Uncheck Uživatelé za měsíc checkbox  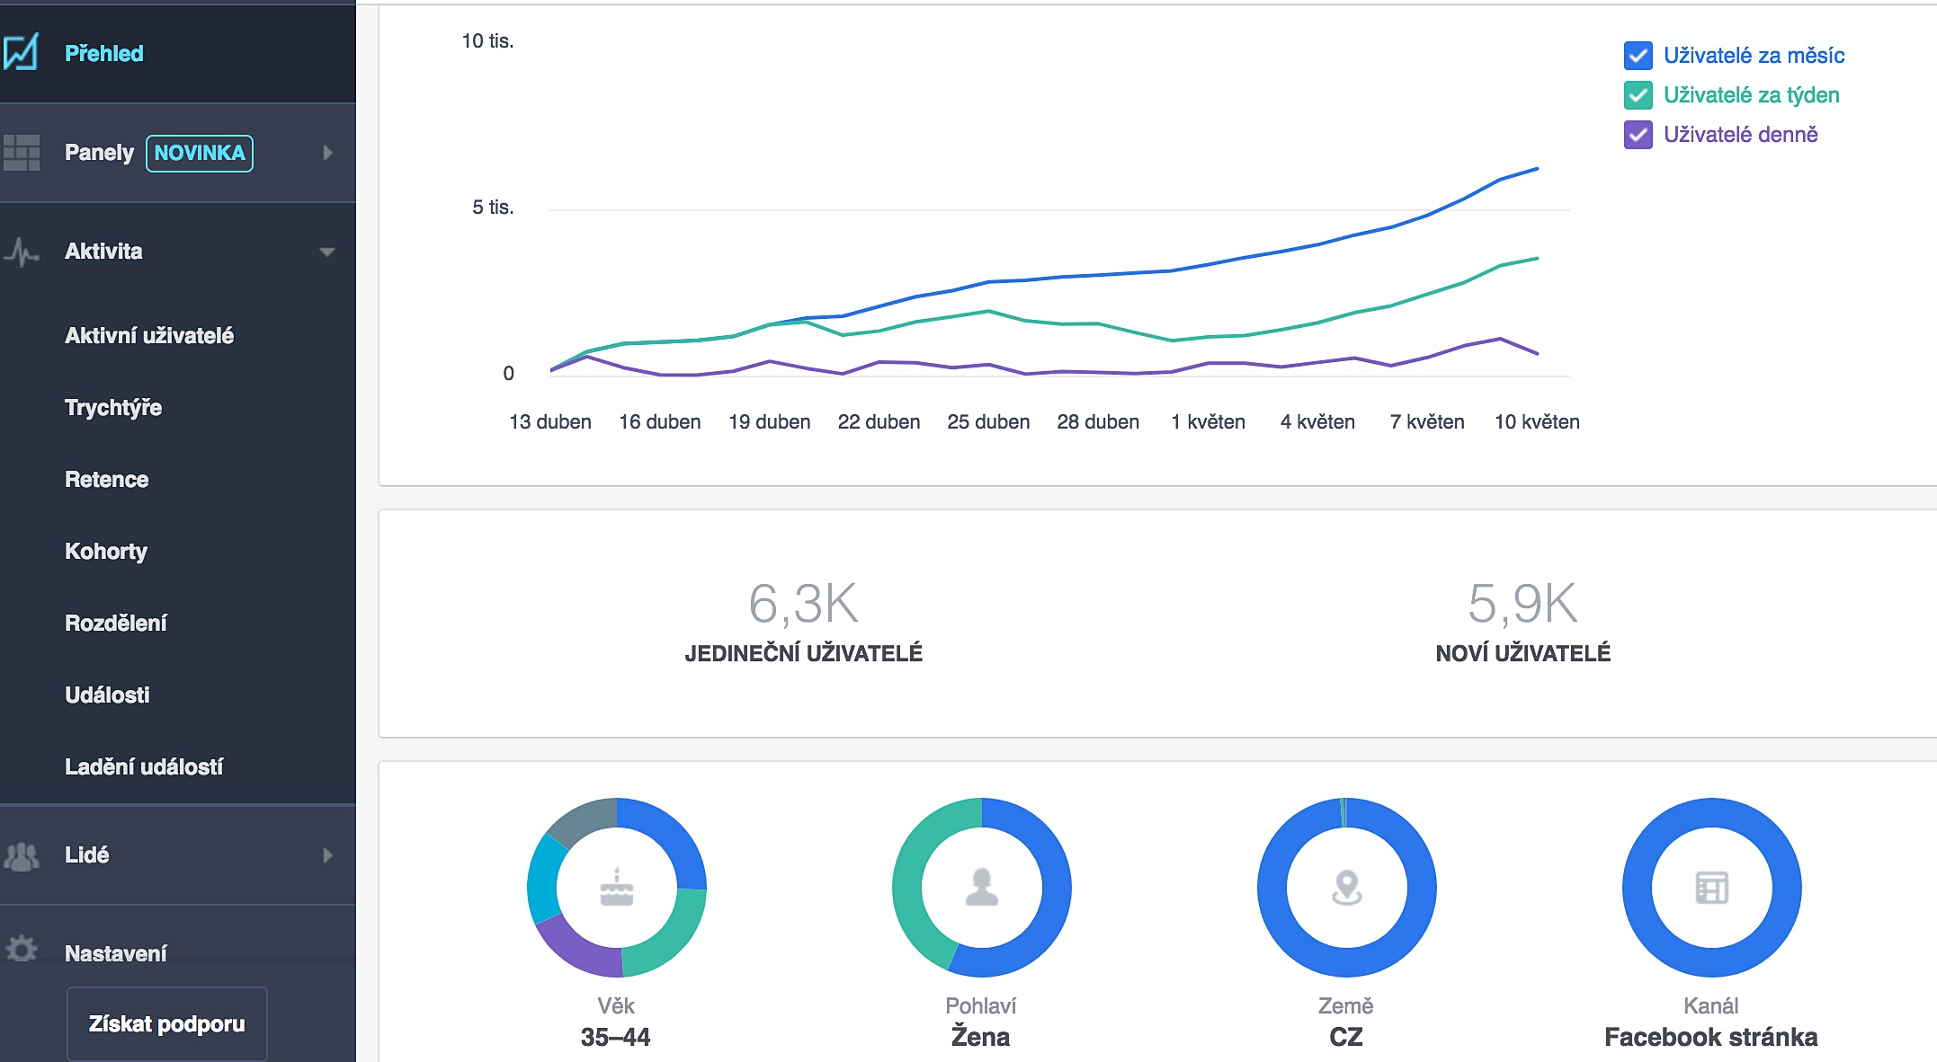click(1638, 56)
